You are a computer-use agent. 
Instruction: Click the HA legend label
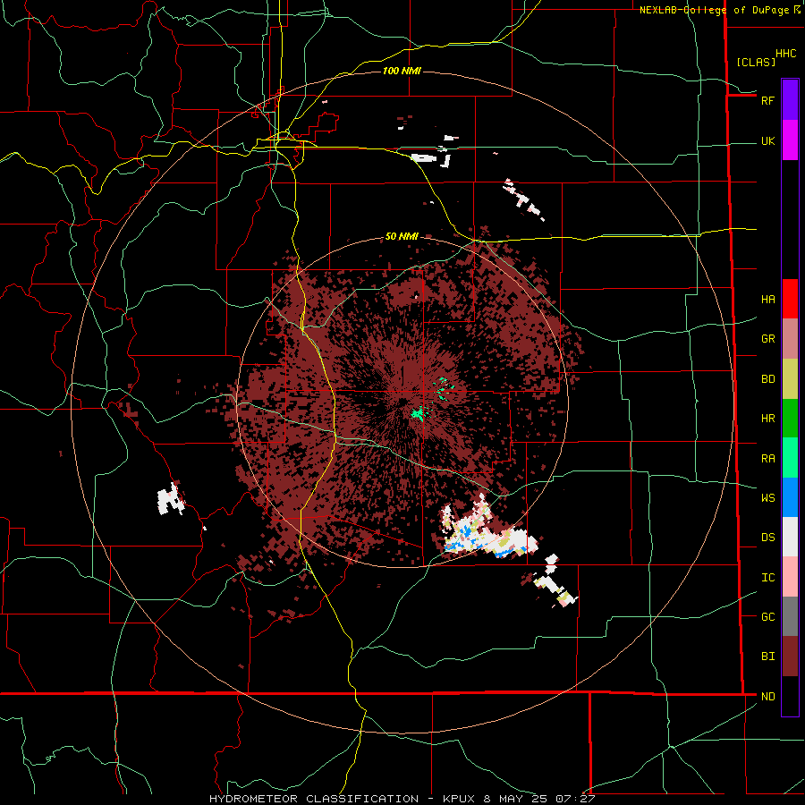[x=767, y=300]
